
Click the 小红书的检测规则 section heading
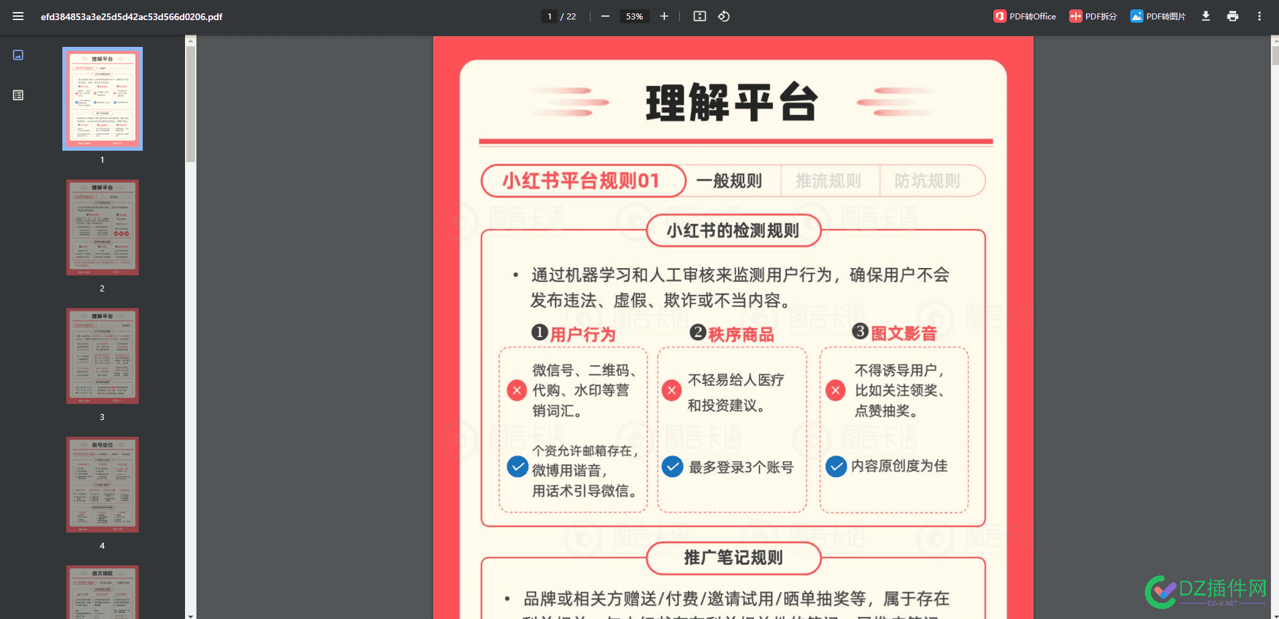pyautogui.click(x=733, y=230)
